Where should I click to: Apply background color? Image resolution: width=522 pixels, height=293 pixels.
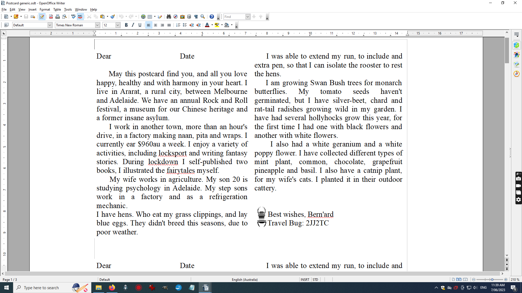[x=226, y=25]
